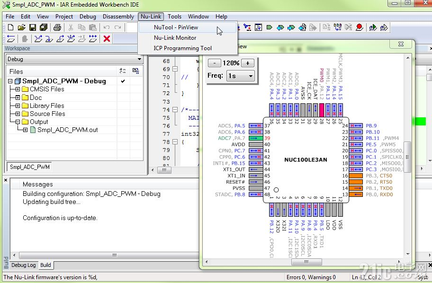
Task: Click the Step Over debug icon
Action: [38, 38]
